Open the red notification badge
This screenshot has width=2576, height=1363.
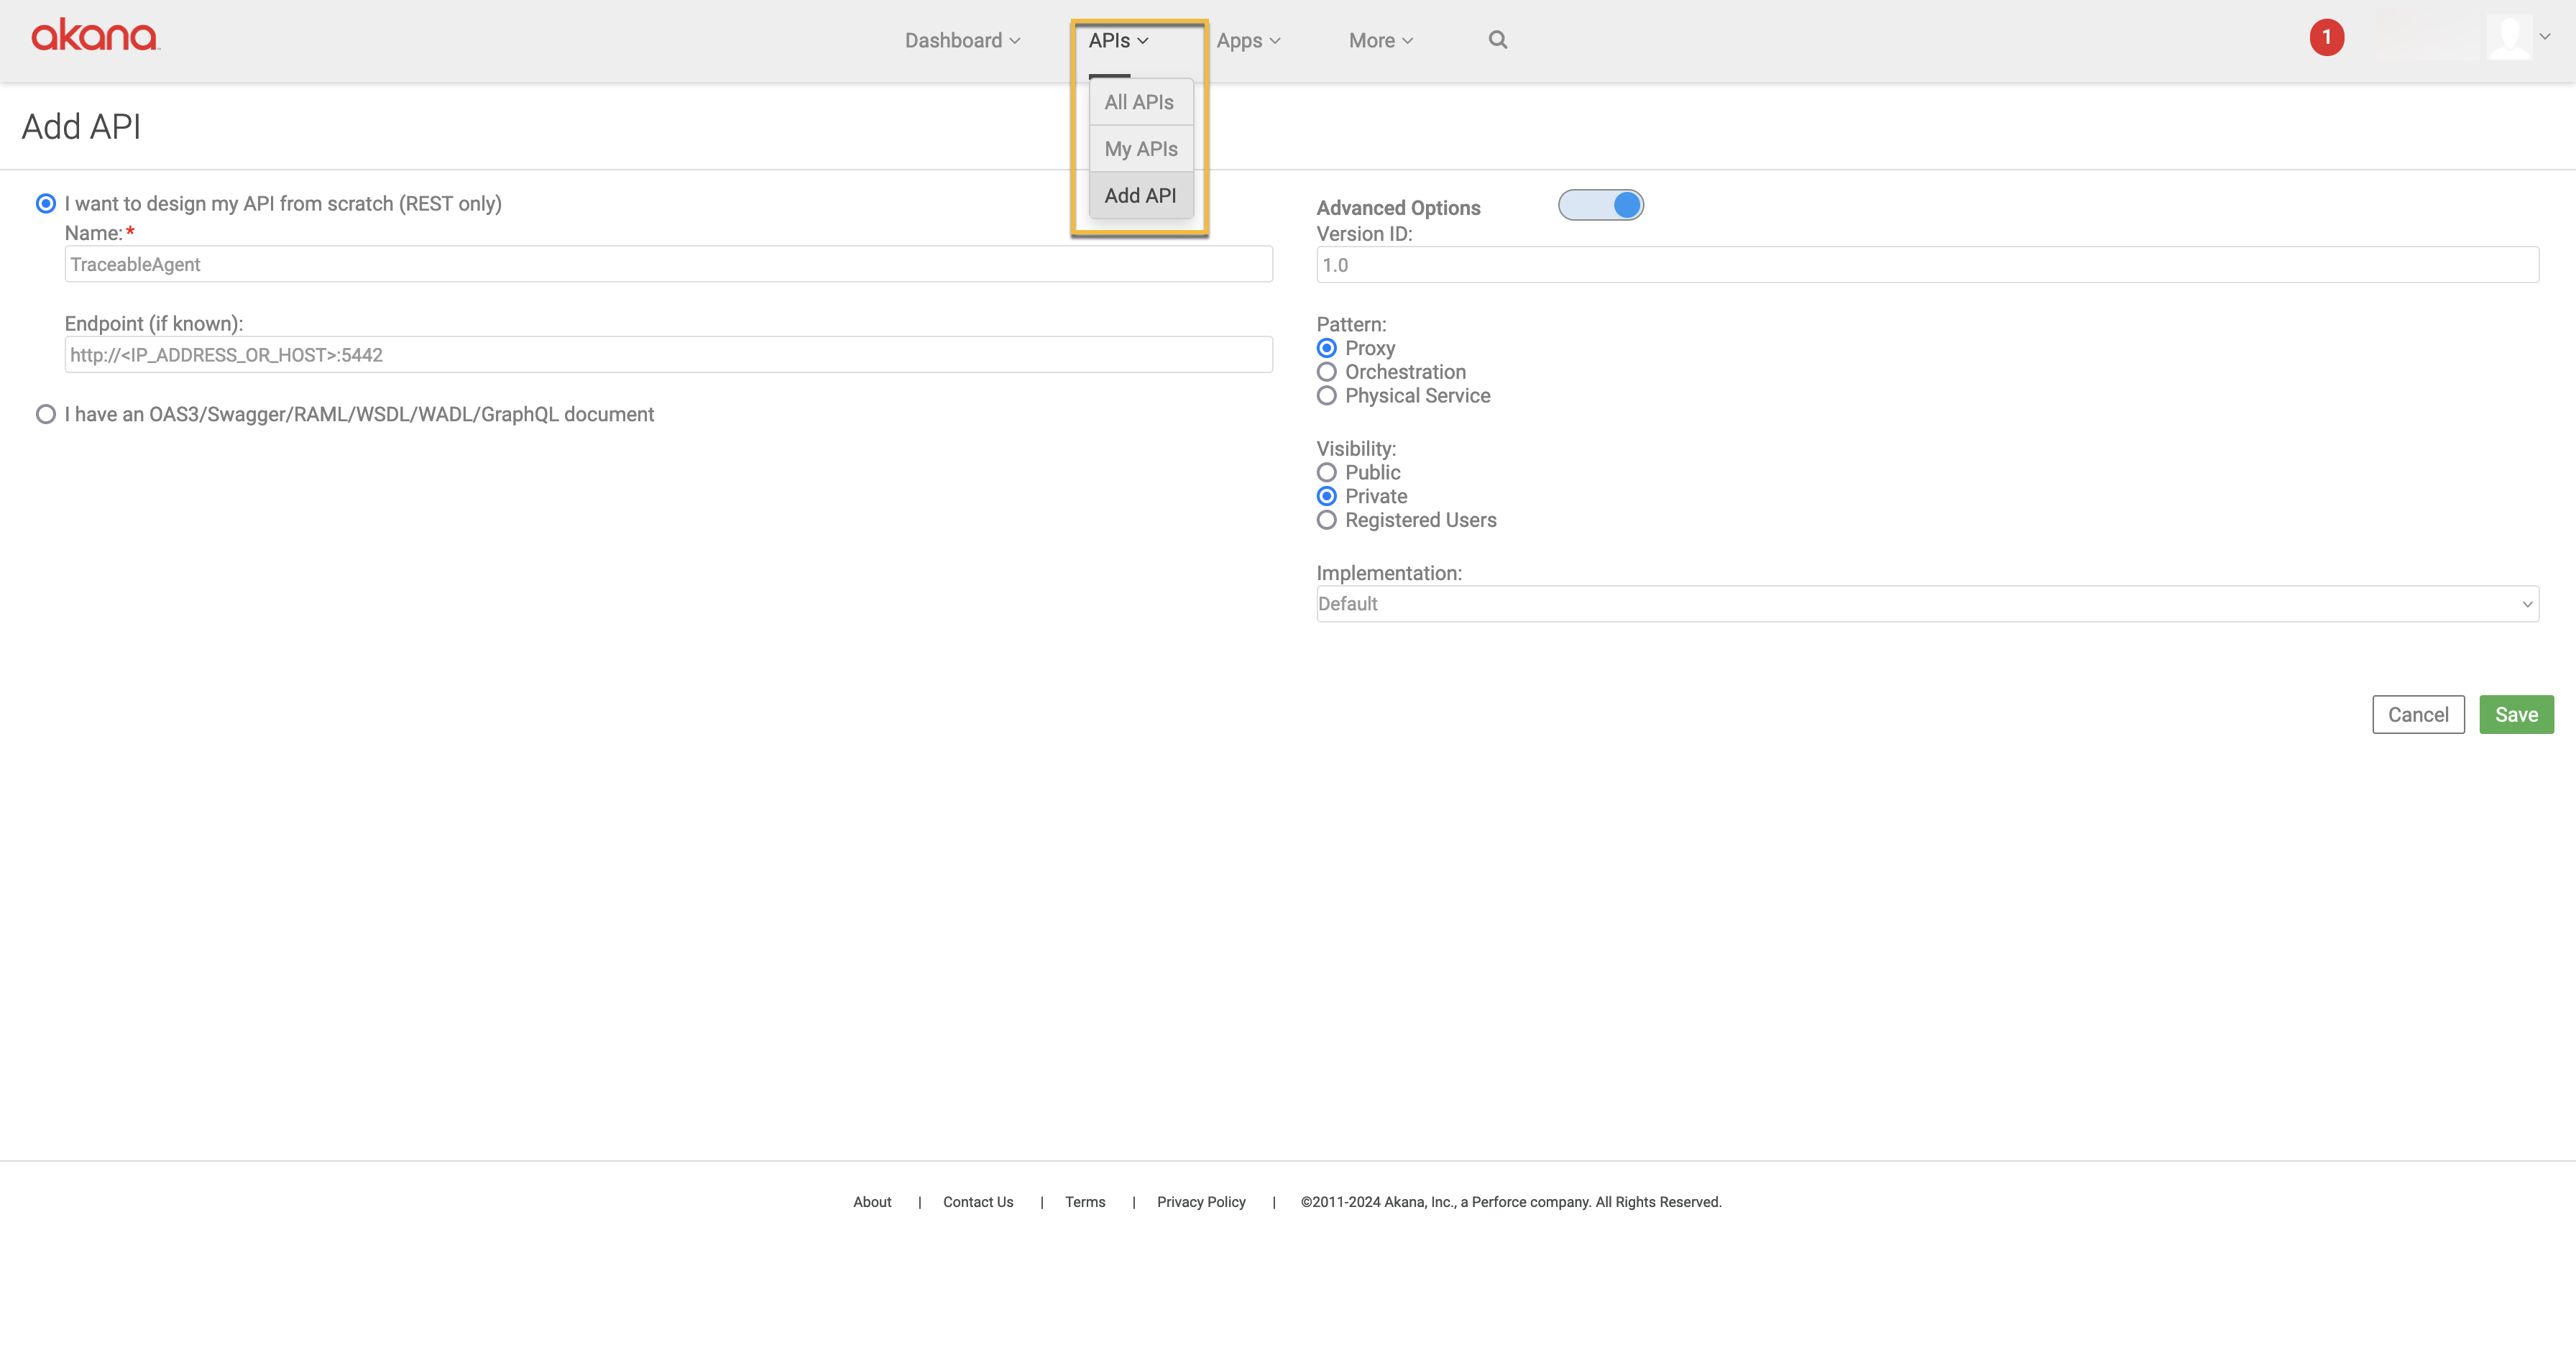[x=2326, y=38]
